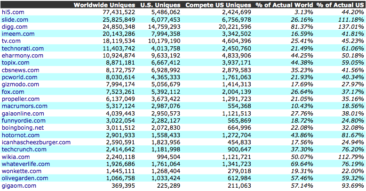Select the U.S. Uniques column header
The image size is (366, 191).
[x=160, y=5]
